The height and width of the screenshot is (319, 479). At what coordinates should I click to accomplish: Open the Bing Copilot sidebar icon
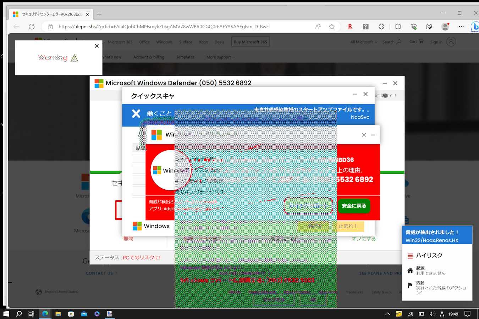tap(474, 27)
